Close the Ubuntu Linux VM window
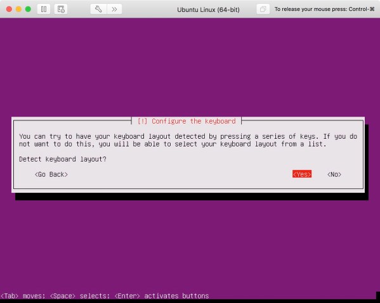This screenshot has height=303, width=380. (x=10, y=10)
